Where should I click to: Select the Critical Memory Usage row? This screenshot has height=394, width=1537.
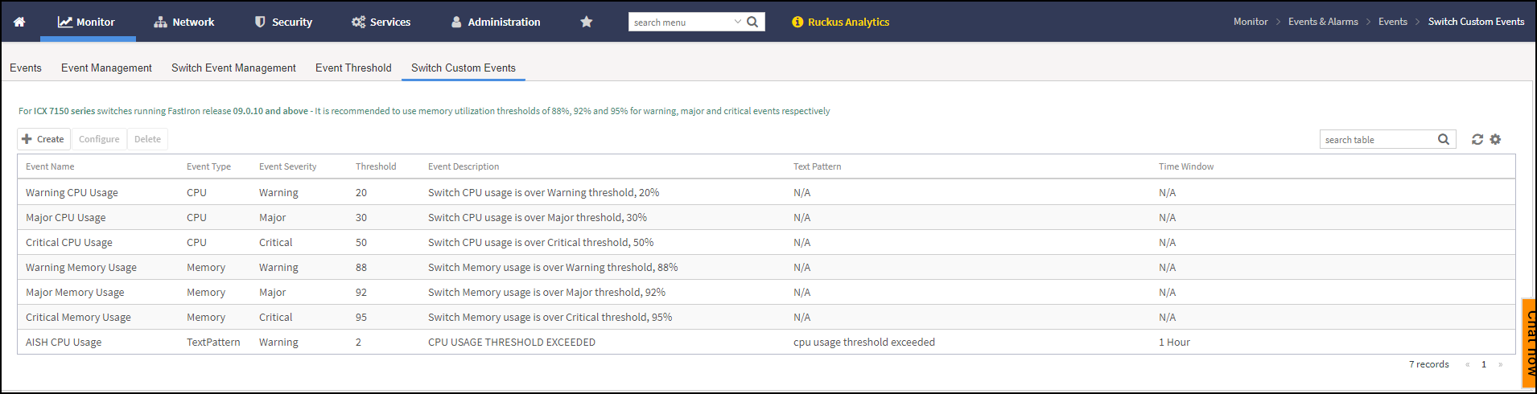pos(766,317)
